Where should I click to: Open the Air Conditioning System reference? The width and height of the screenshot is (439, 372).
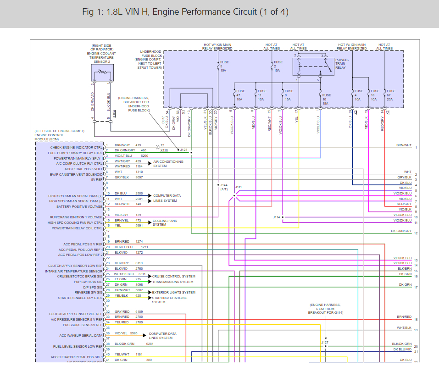tap(168, 164)
